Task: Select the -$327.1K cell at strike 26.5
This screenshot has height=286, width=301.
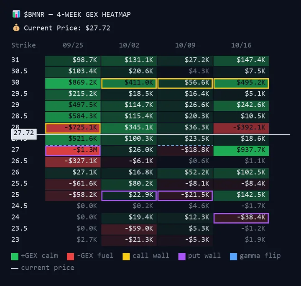Action: tap(73, 162)
